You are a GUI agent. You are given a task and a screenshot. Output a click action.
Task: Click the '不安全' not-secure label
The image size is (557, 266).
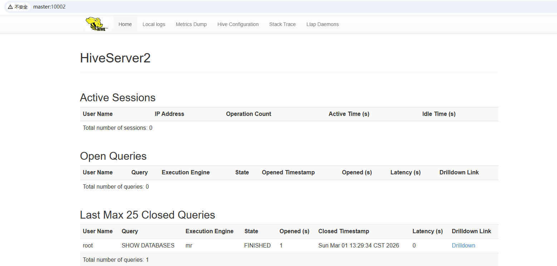[x=21, y=7]
